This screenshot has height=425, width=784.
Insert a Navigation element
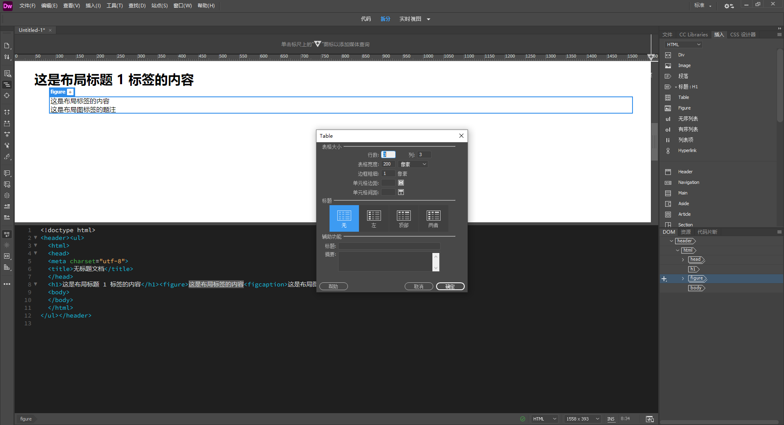(x=689, y=182)
